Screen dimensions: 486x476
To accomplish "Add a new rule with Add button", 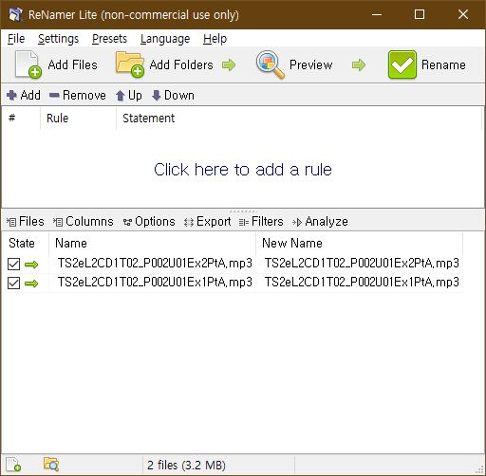I will [x=24, y=95].
